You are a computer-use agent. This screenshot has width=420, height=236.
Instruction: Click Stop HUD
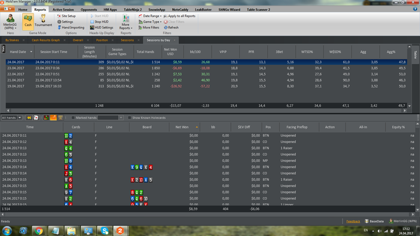pos(99,22)
